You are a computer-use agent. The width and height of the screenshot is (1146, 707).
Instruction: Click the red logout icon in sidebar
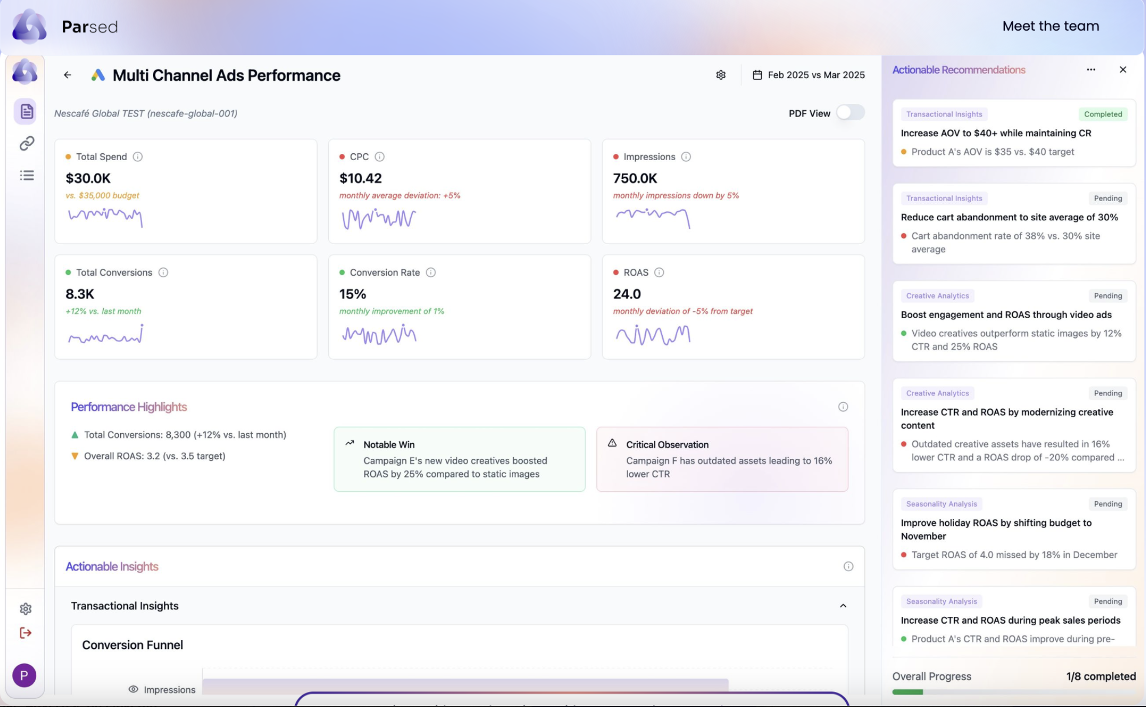[x=25, y=633]
